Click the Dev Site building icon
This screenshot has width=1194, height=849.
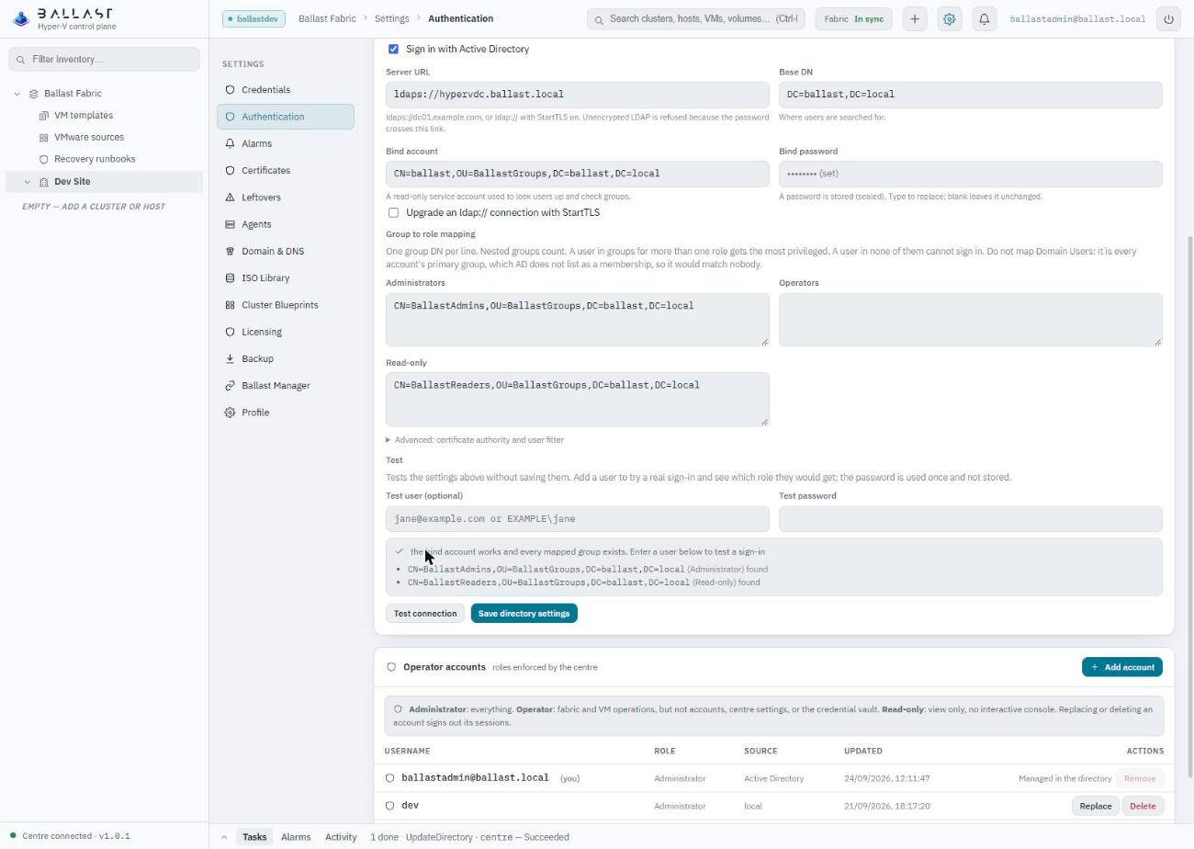pos(43,182)
